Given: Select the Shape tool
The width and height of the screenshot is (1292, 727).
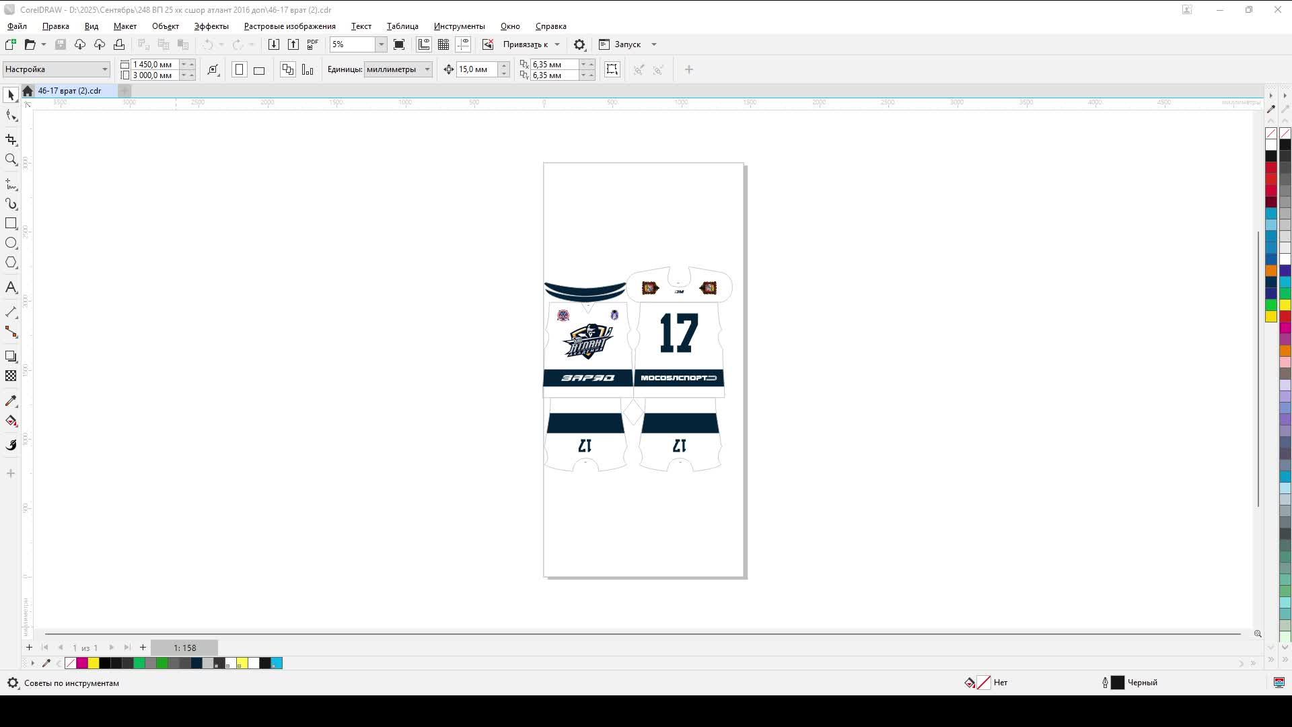Looking at the screenshot, I should click(x=11, y=115).
